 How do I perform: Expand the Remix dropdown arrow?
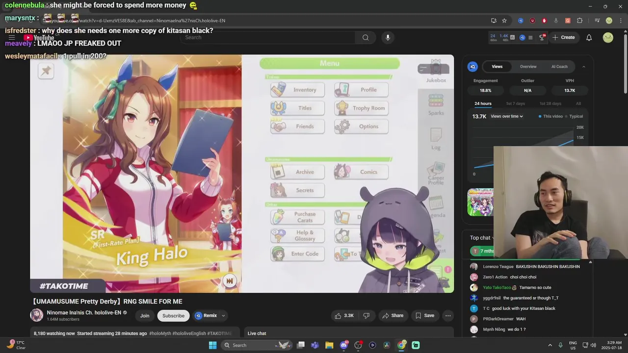click(x=223, y=316)
